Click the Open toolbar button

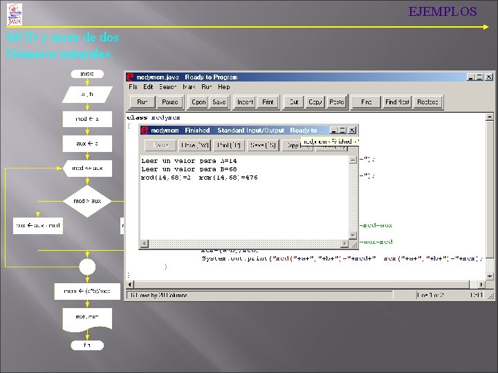[199, 102]
